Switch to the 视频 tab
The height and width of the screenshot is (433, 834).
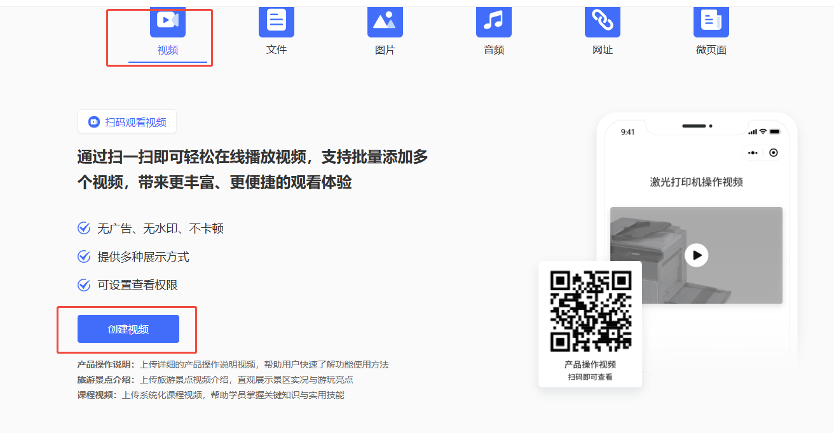coord(168,50)
